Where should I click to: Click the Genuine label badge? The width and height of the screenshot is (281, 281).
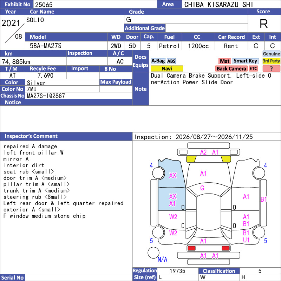click(x=271, y=54)
